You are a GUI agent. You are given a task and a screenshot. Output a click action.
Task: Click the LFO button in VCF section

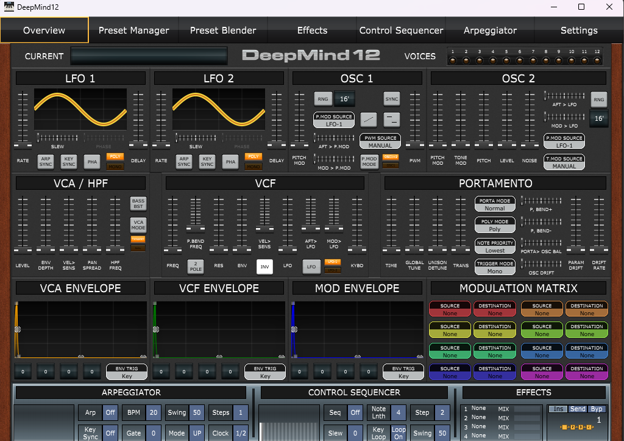point(311,267)
